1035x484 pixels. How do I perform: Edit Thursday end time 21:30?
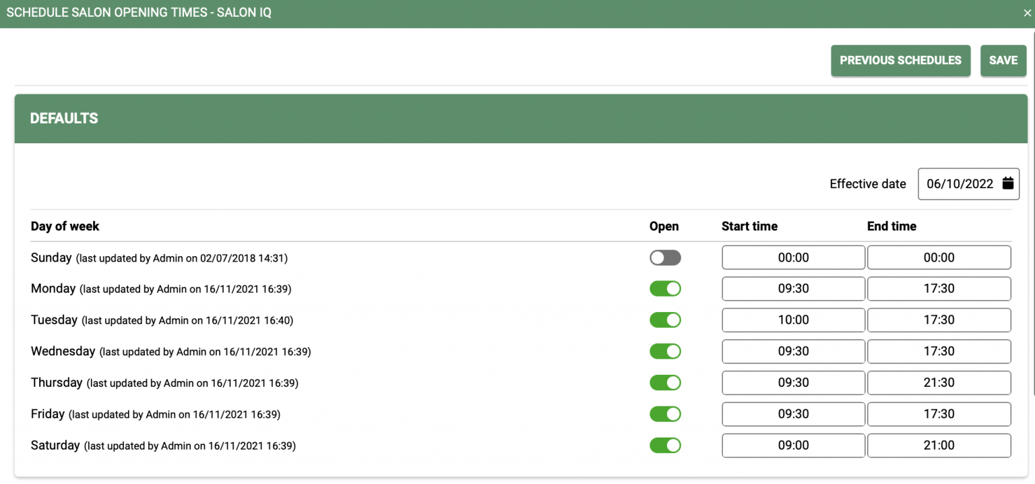click(939, 383)
